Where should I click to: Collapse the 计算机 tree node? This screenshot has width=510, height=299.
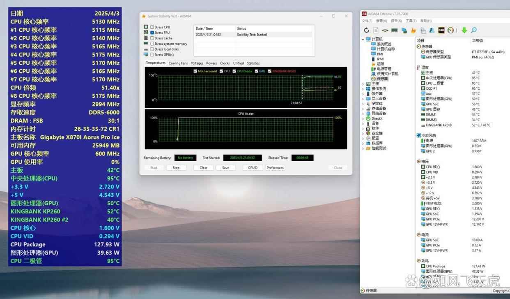click(x=363, y=39)
